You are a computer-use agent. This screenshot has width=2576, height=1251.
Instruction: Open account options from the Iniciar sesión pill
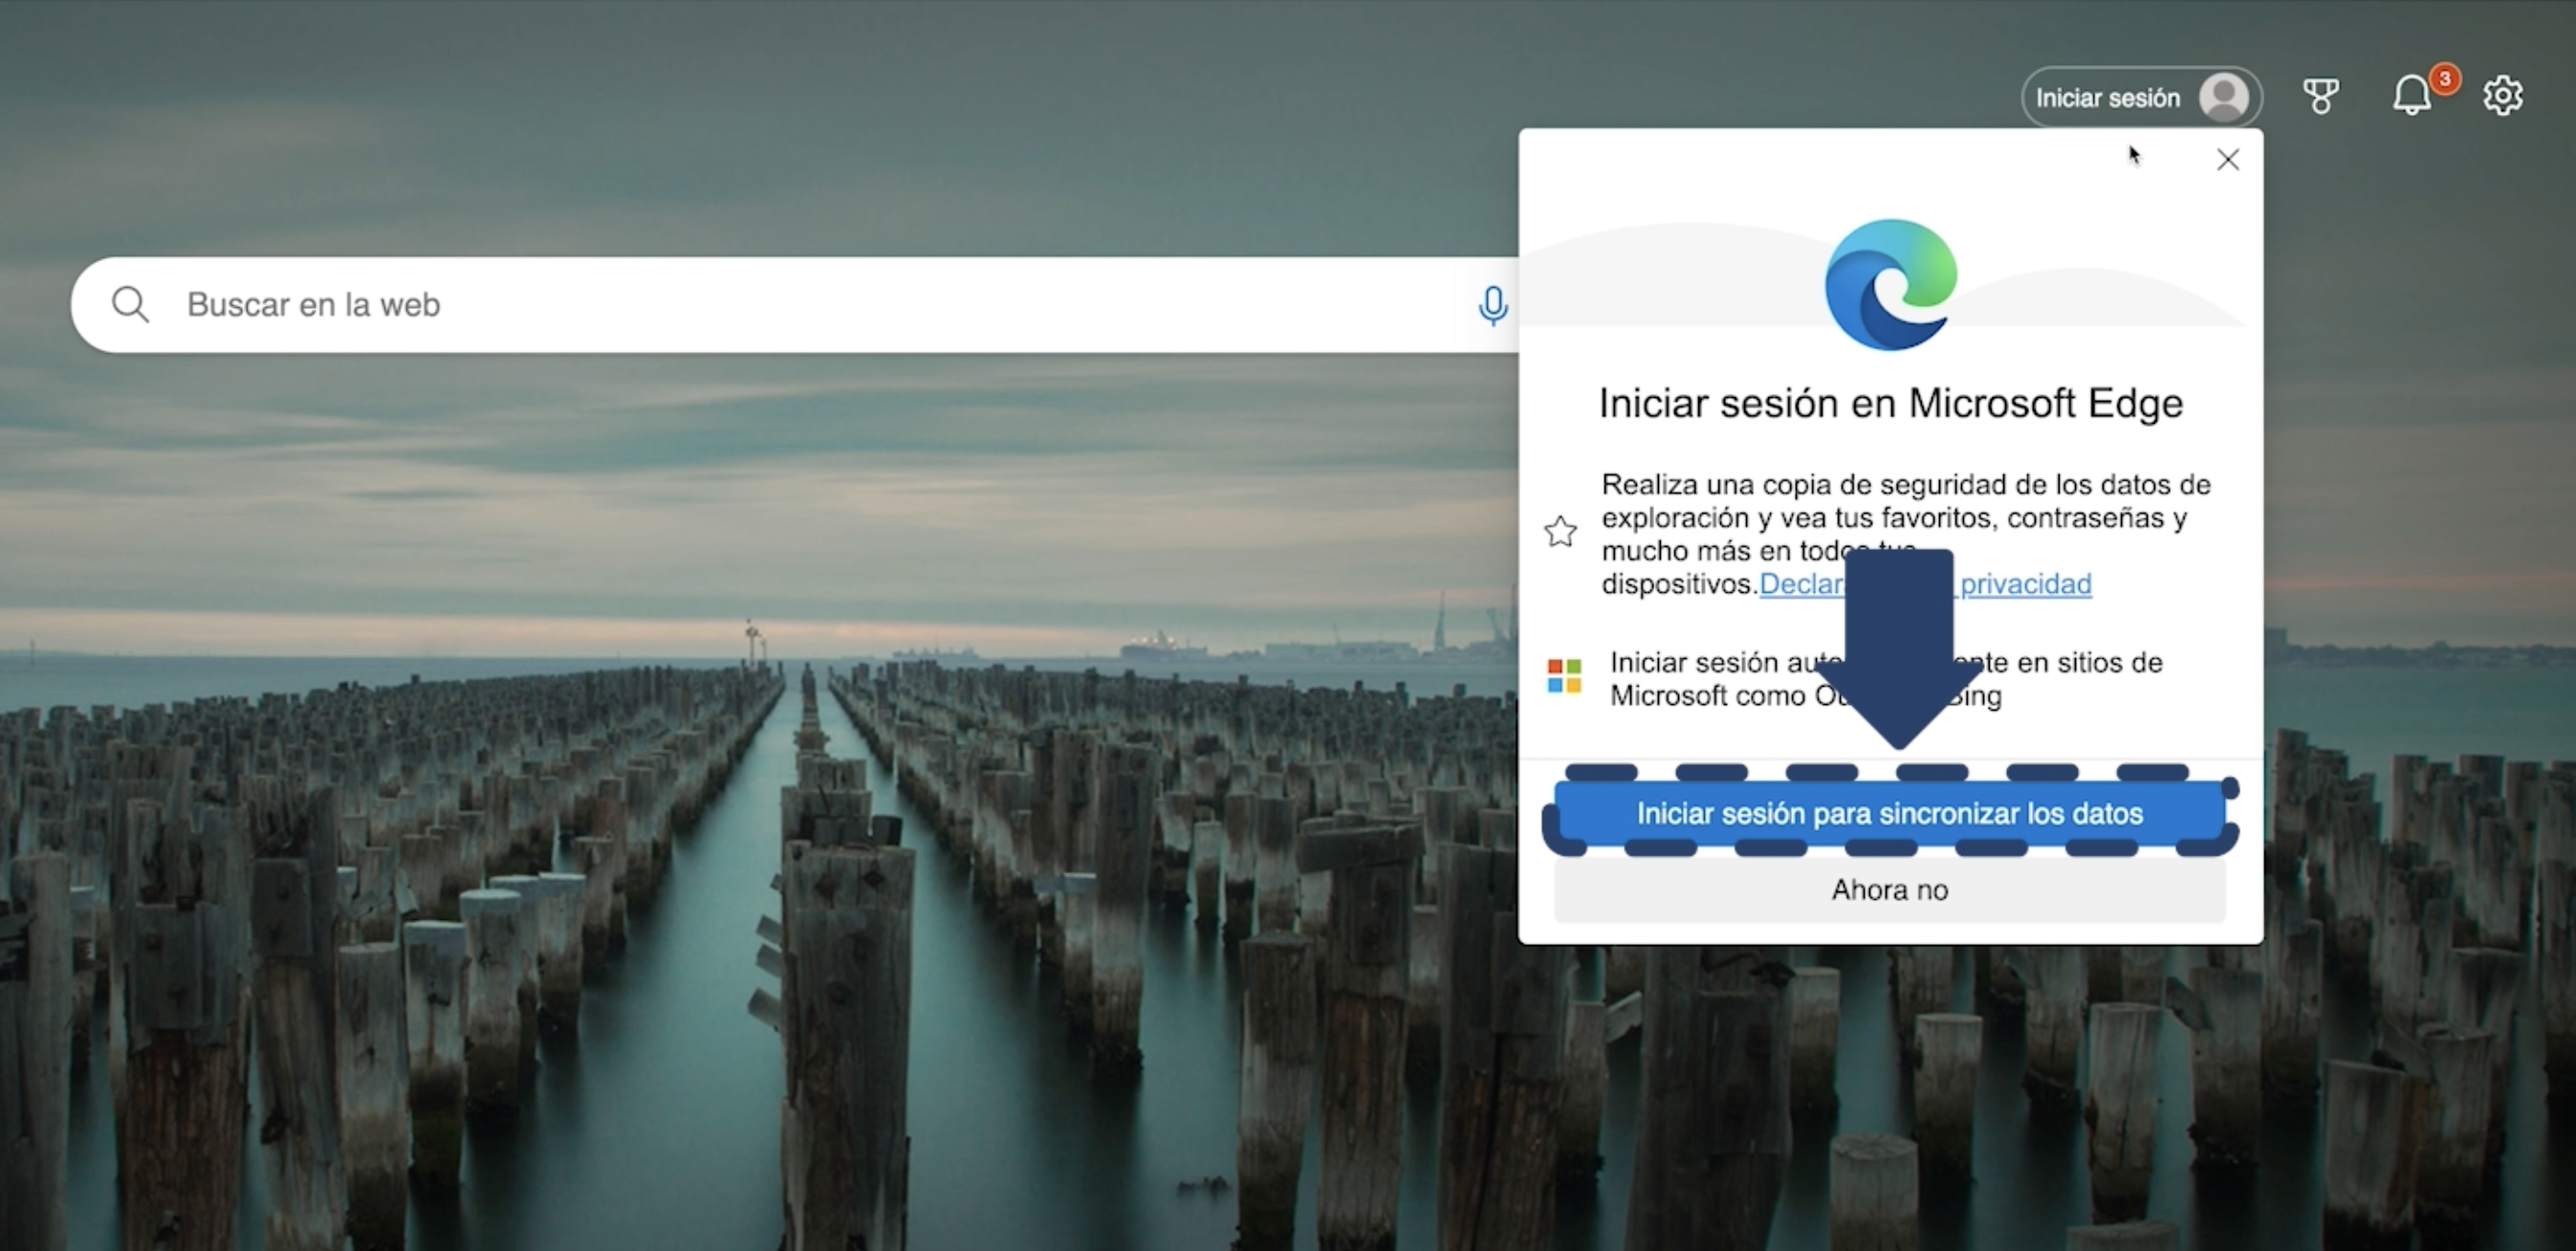(x=2140, y=97)
